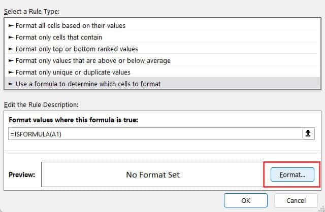The image size is (325, 212).
Task: Click the 'Preview:' label
Action: 22,175
